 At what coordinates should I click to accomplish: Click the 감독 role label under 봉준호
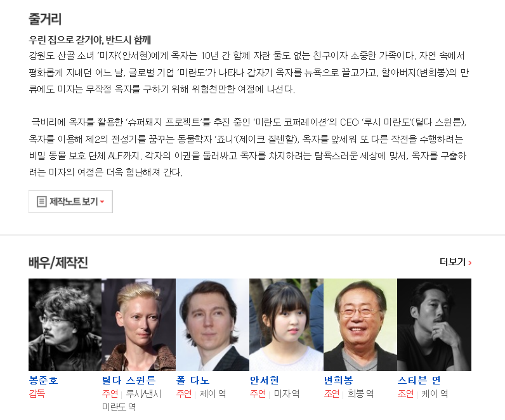[x=37, y=393]
